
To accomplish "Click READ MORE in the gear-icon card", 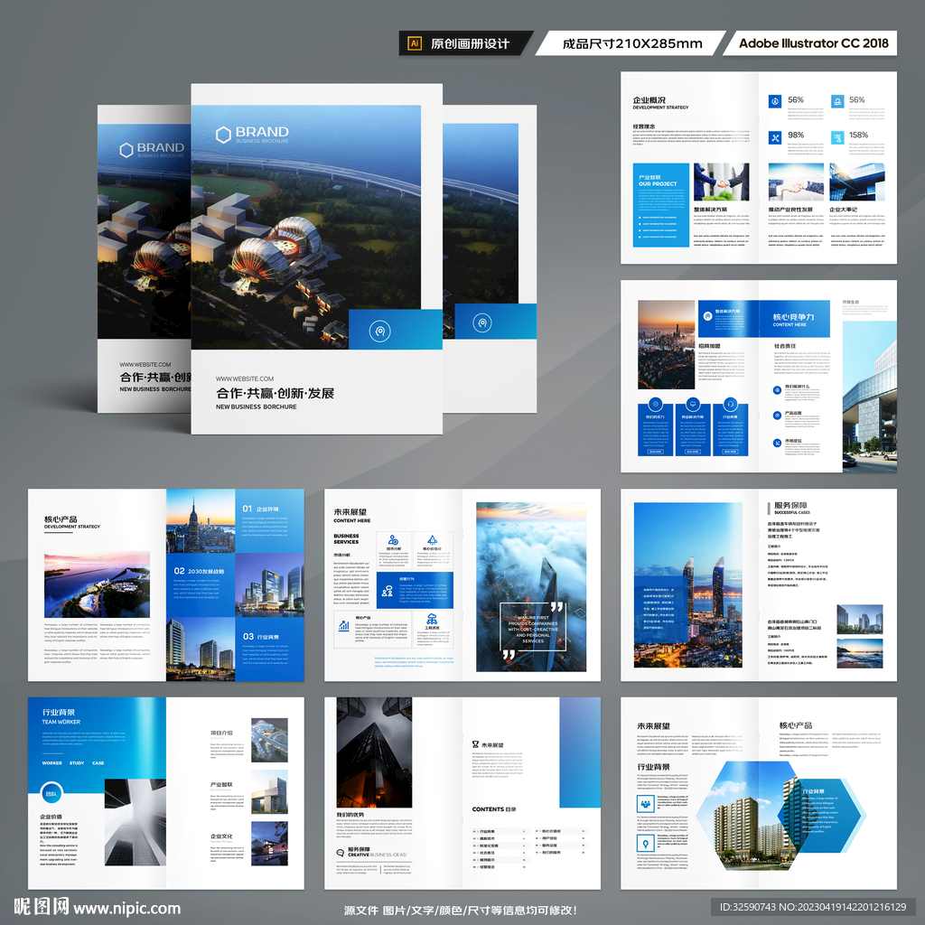I will [x=656, y=452].
